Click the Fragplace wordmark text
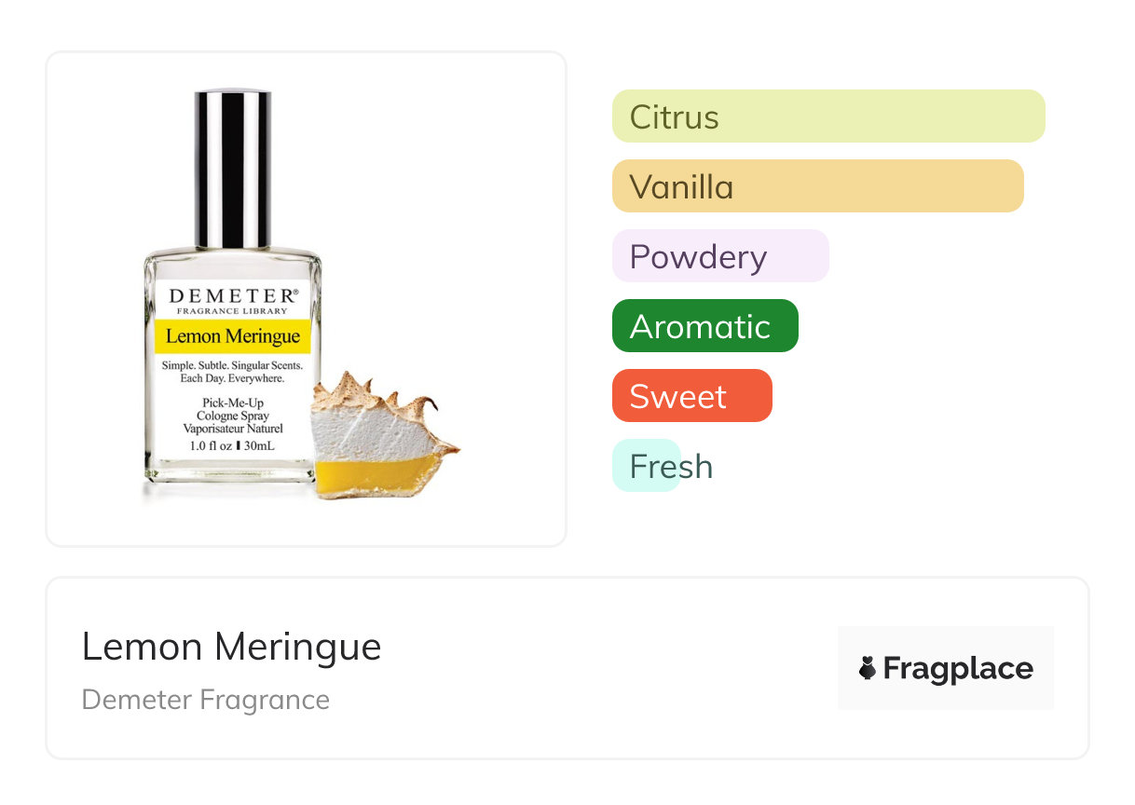The image size is (1135, 805). point(958,668)
